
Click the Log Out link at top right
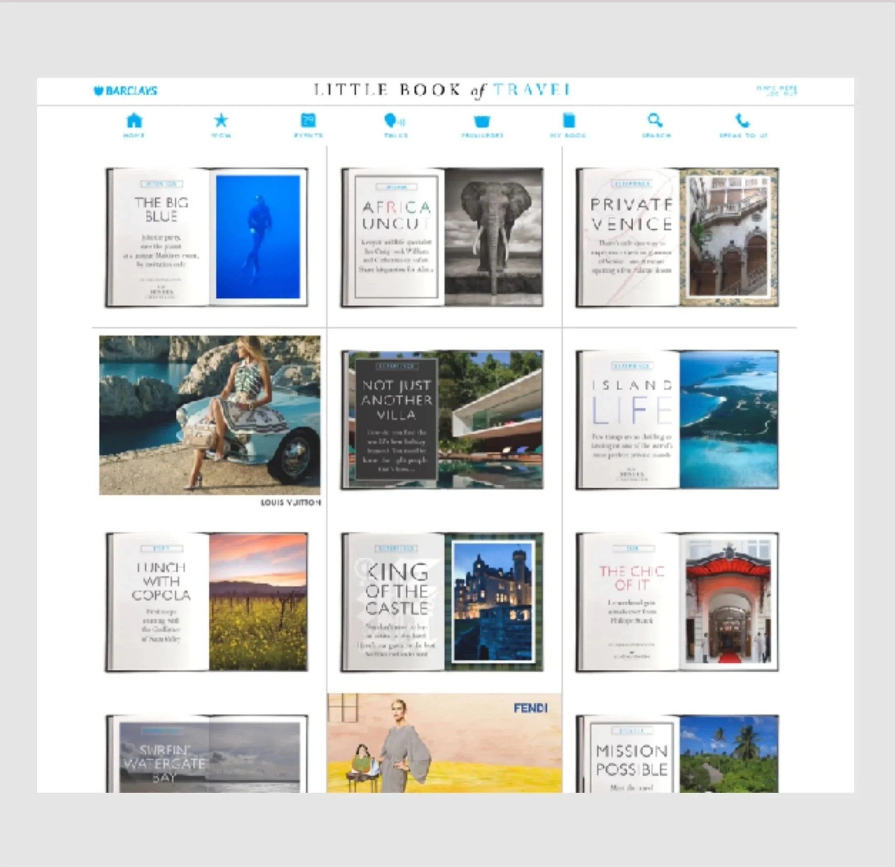(782, 93)
